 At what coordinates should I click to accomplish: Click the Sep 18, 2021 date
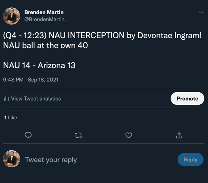44,80
